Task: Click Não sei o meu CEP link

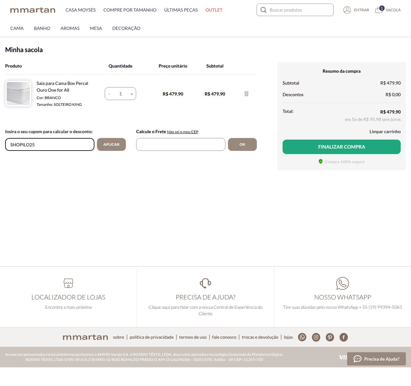Action: click(183, 132)
